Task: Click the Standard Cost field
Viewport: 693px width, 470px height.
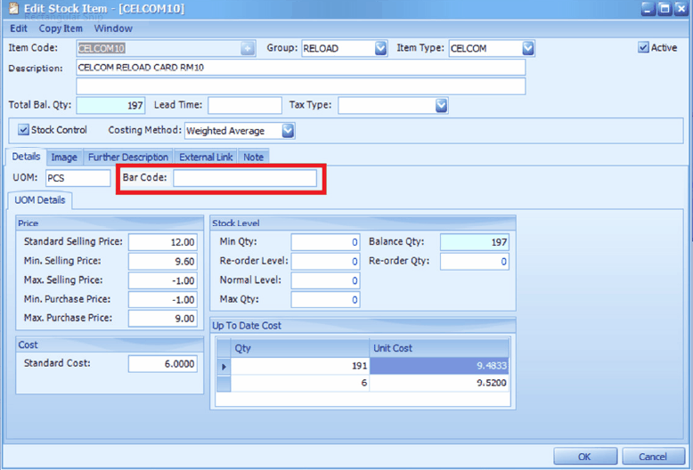Action: [163, 364]
